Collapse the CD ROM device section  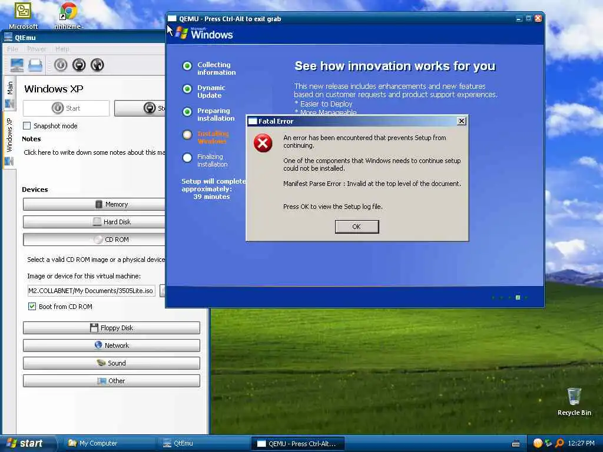(x=94, y=240)
